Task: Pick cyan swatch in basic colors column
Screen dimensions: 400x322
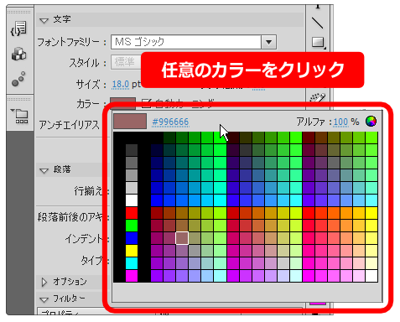Action: (132, 263)
